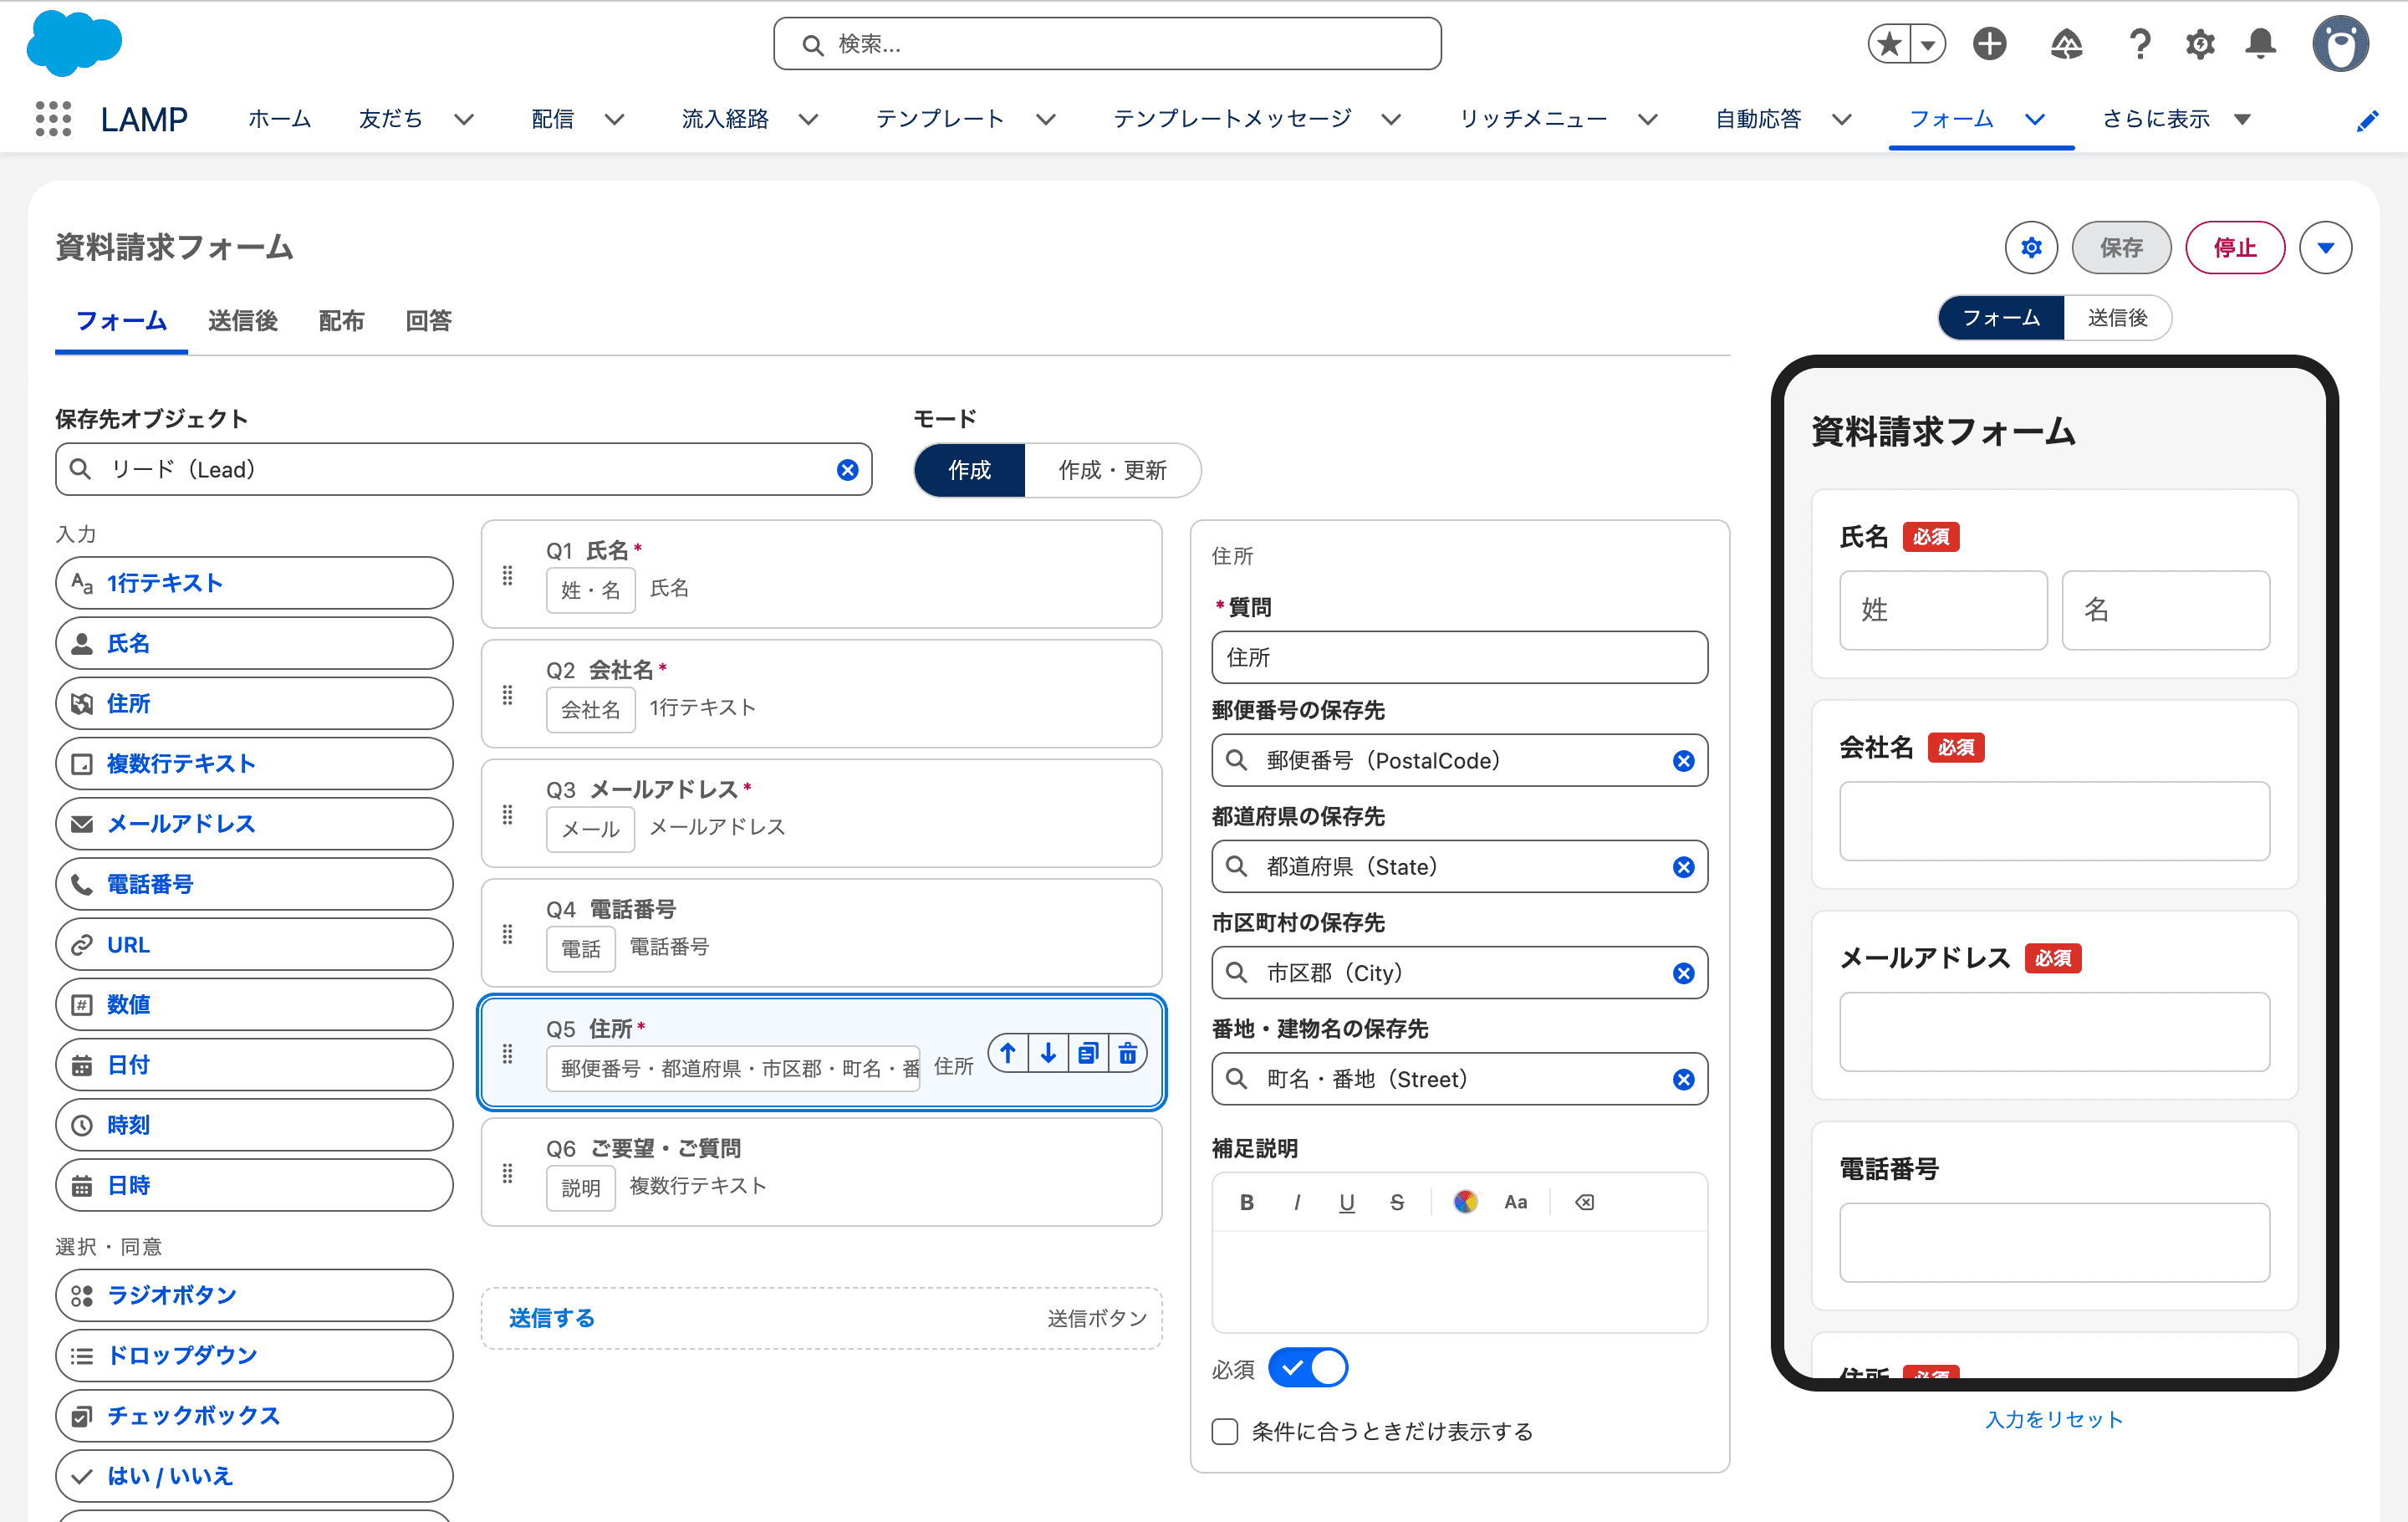Expand the 友だち nav menu chevron

point(464,120)
